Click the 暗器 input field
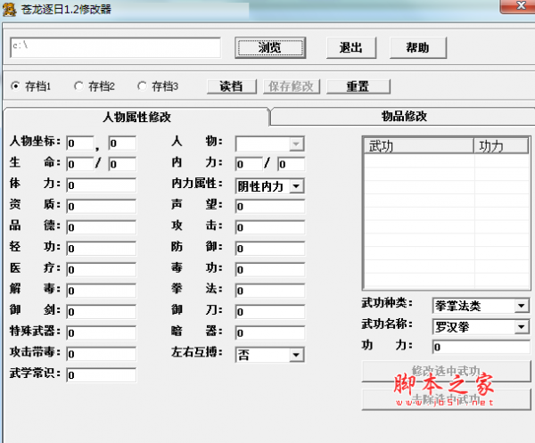 (x=270, y=332)
